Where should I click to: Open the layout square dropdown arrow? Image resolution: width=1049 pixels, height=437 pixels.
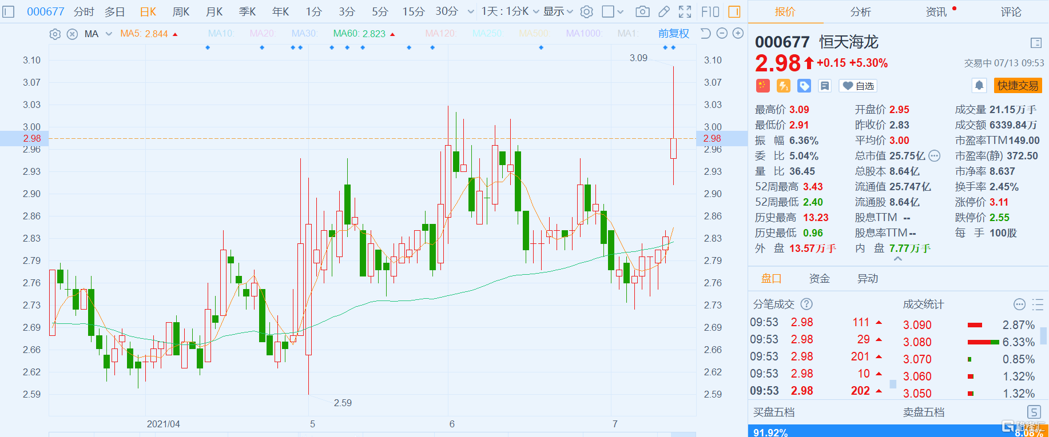[x=621, y=11]
